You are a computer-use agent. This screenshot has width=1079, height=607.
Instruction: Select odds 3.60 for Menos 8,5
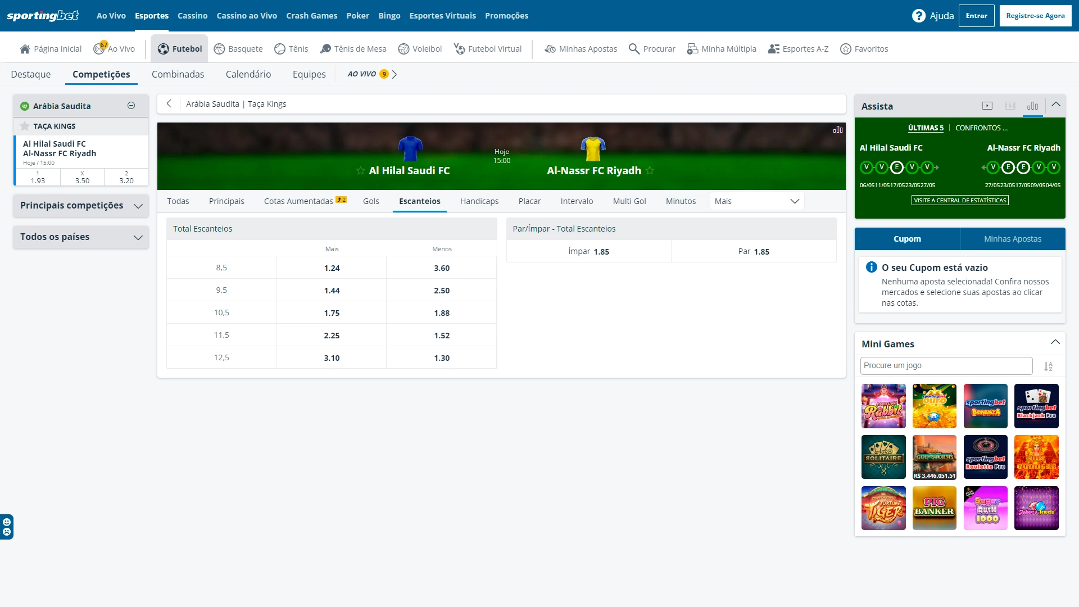click(x=442, y=268)
